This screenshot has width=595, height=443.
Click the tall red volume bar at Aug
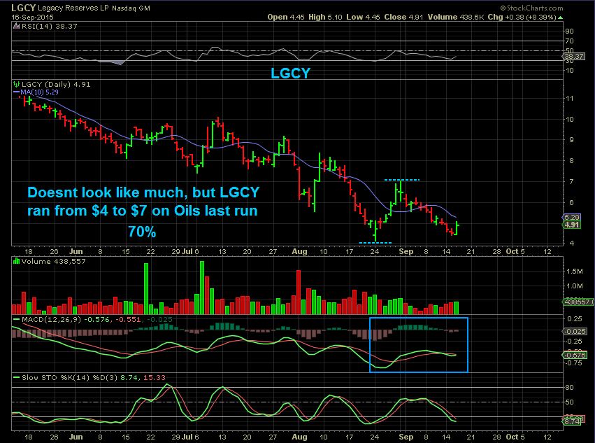pyautogui.click(x=299, y=292)
